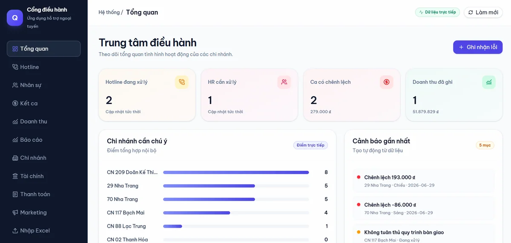The height and width of the screenshot is (243, 511).
Task: Click the 279.000 đ difference value
Action: click(321, 112)
